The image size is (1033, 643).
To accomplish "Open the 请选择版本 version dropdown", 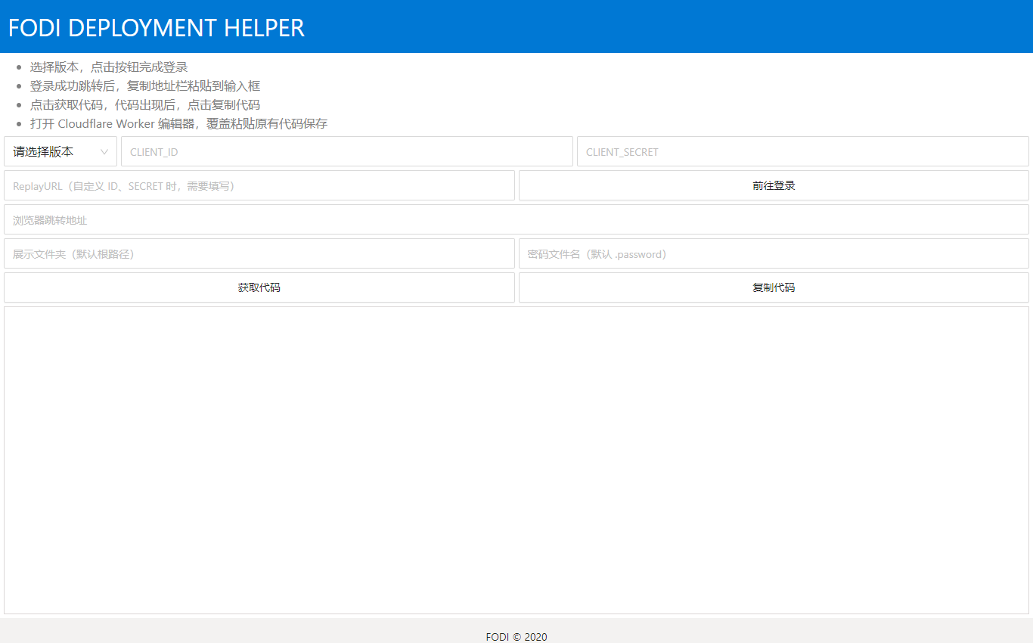I will pos(60,151).
